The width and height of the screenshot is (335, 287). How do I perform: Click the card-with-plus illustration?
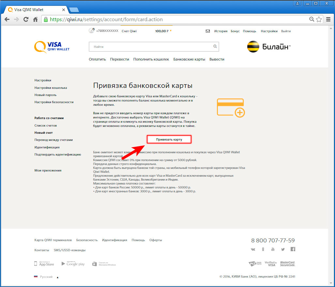(231, 108)
